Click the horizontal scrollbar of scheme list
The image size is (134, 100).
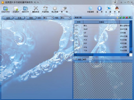click(x=101, y=55)
